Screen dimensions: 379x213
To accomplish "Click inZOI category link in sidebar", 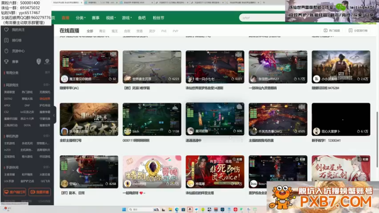I will coord(7,150).
